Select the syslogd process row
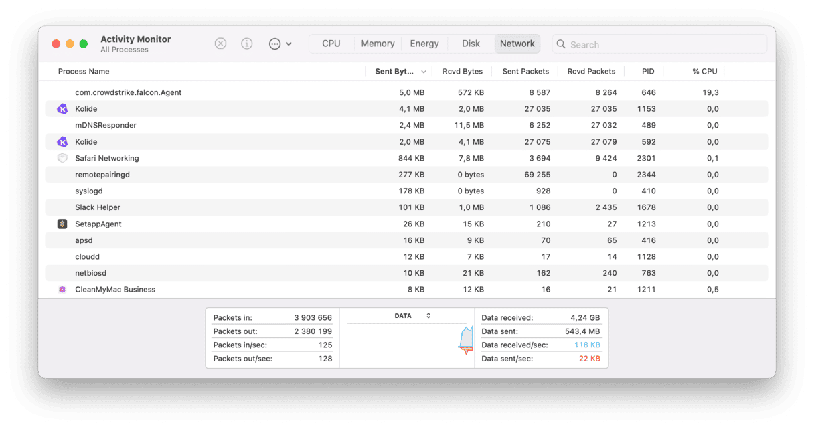Screen dimensions: 814x429 click(407, 191)
